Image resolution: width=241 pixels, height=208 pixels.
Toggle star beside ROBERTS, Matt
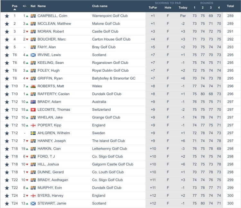click(7, 86)
